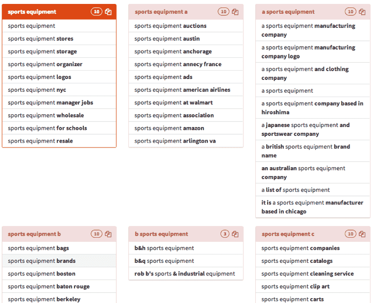
Task: Open 'a list of sports equipment' suggestion
Action: point(313,190)
